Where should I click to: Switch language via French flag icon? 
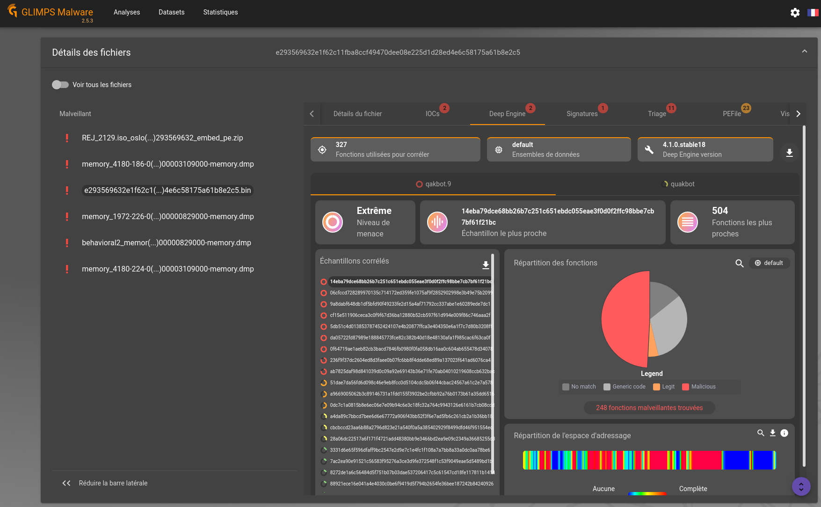(x=813, y=13)
